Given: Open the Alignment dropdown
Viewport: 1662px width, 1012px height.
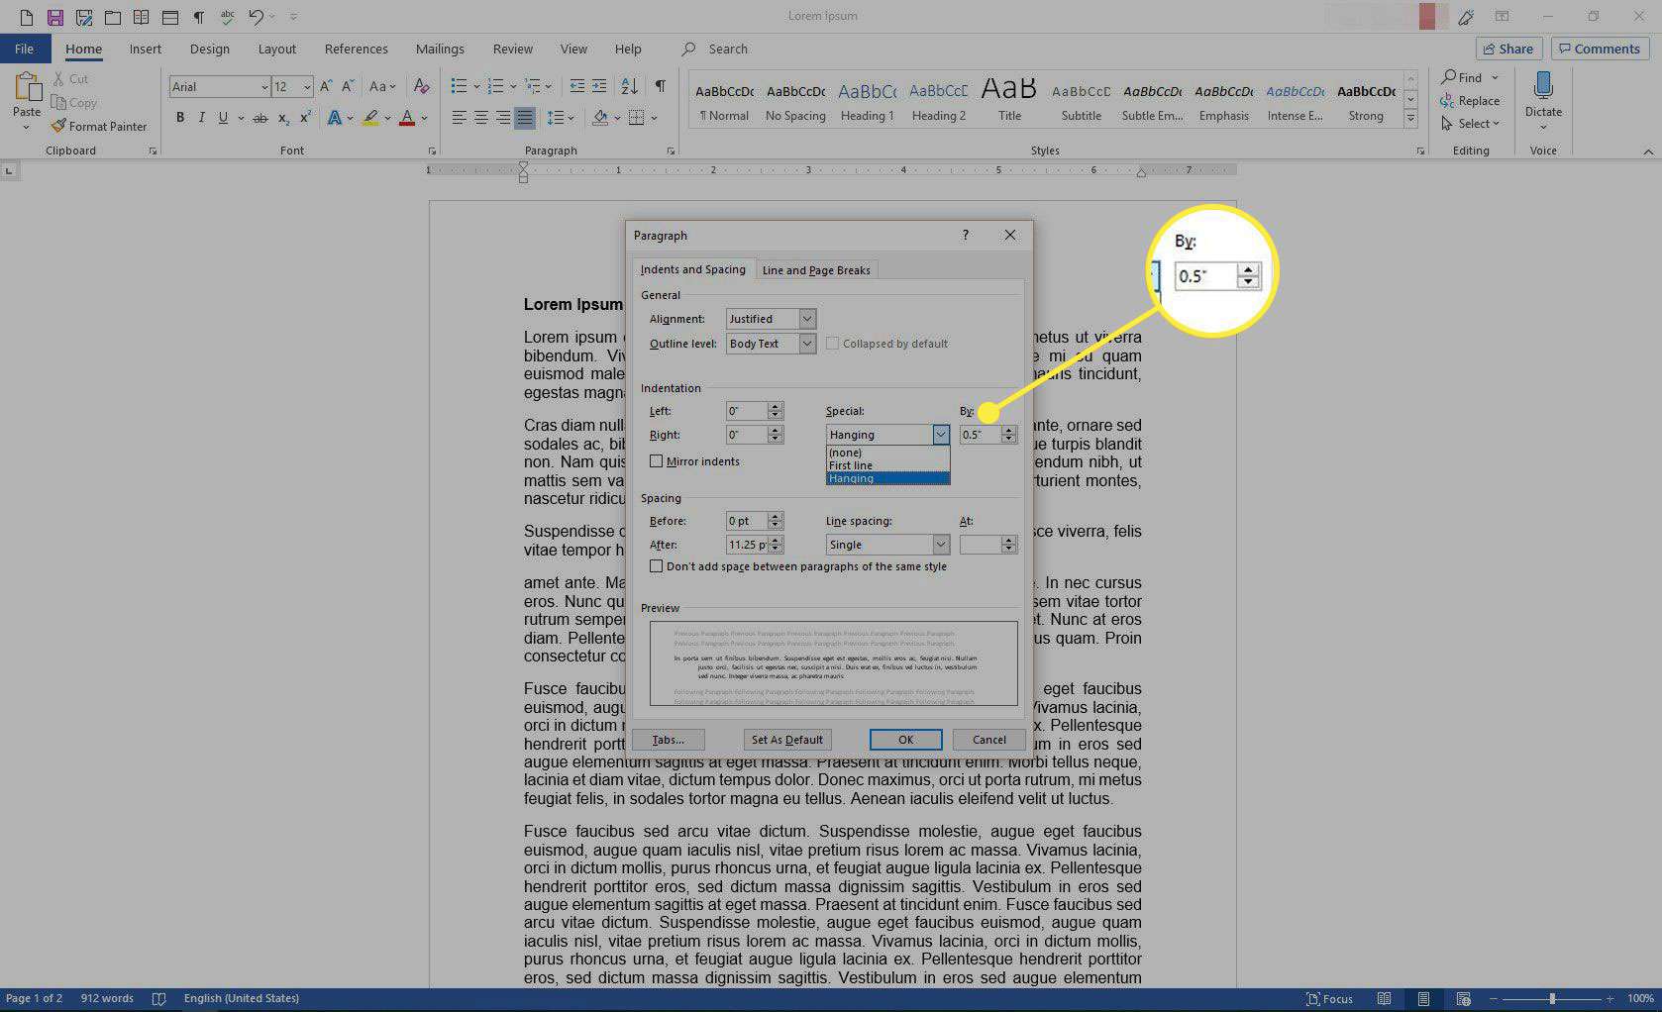Looking at the screenshot, I should click(807, 319).
